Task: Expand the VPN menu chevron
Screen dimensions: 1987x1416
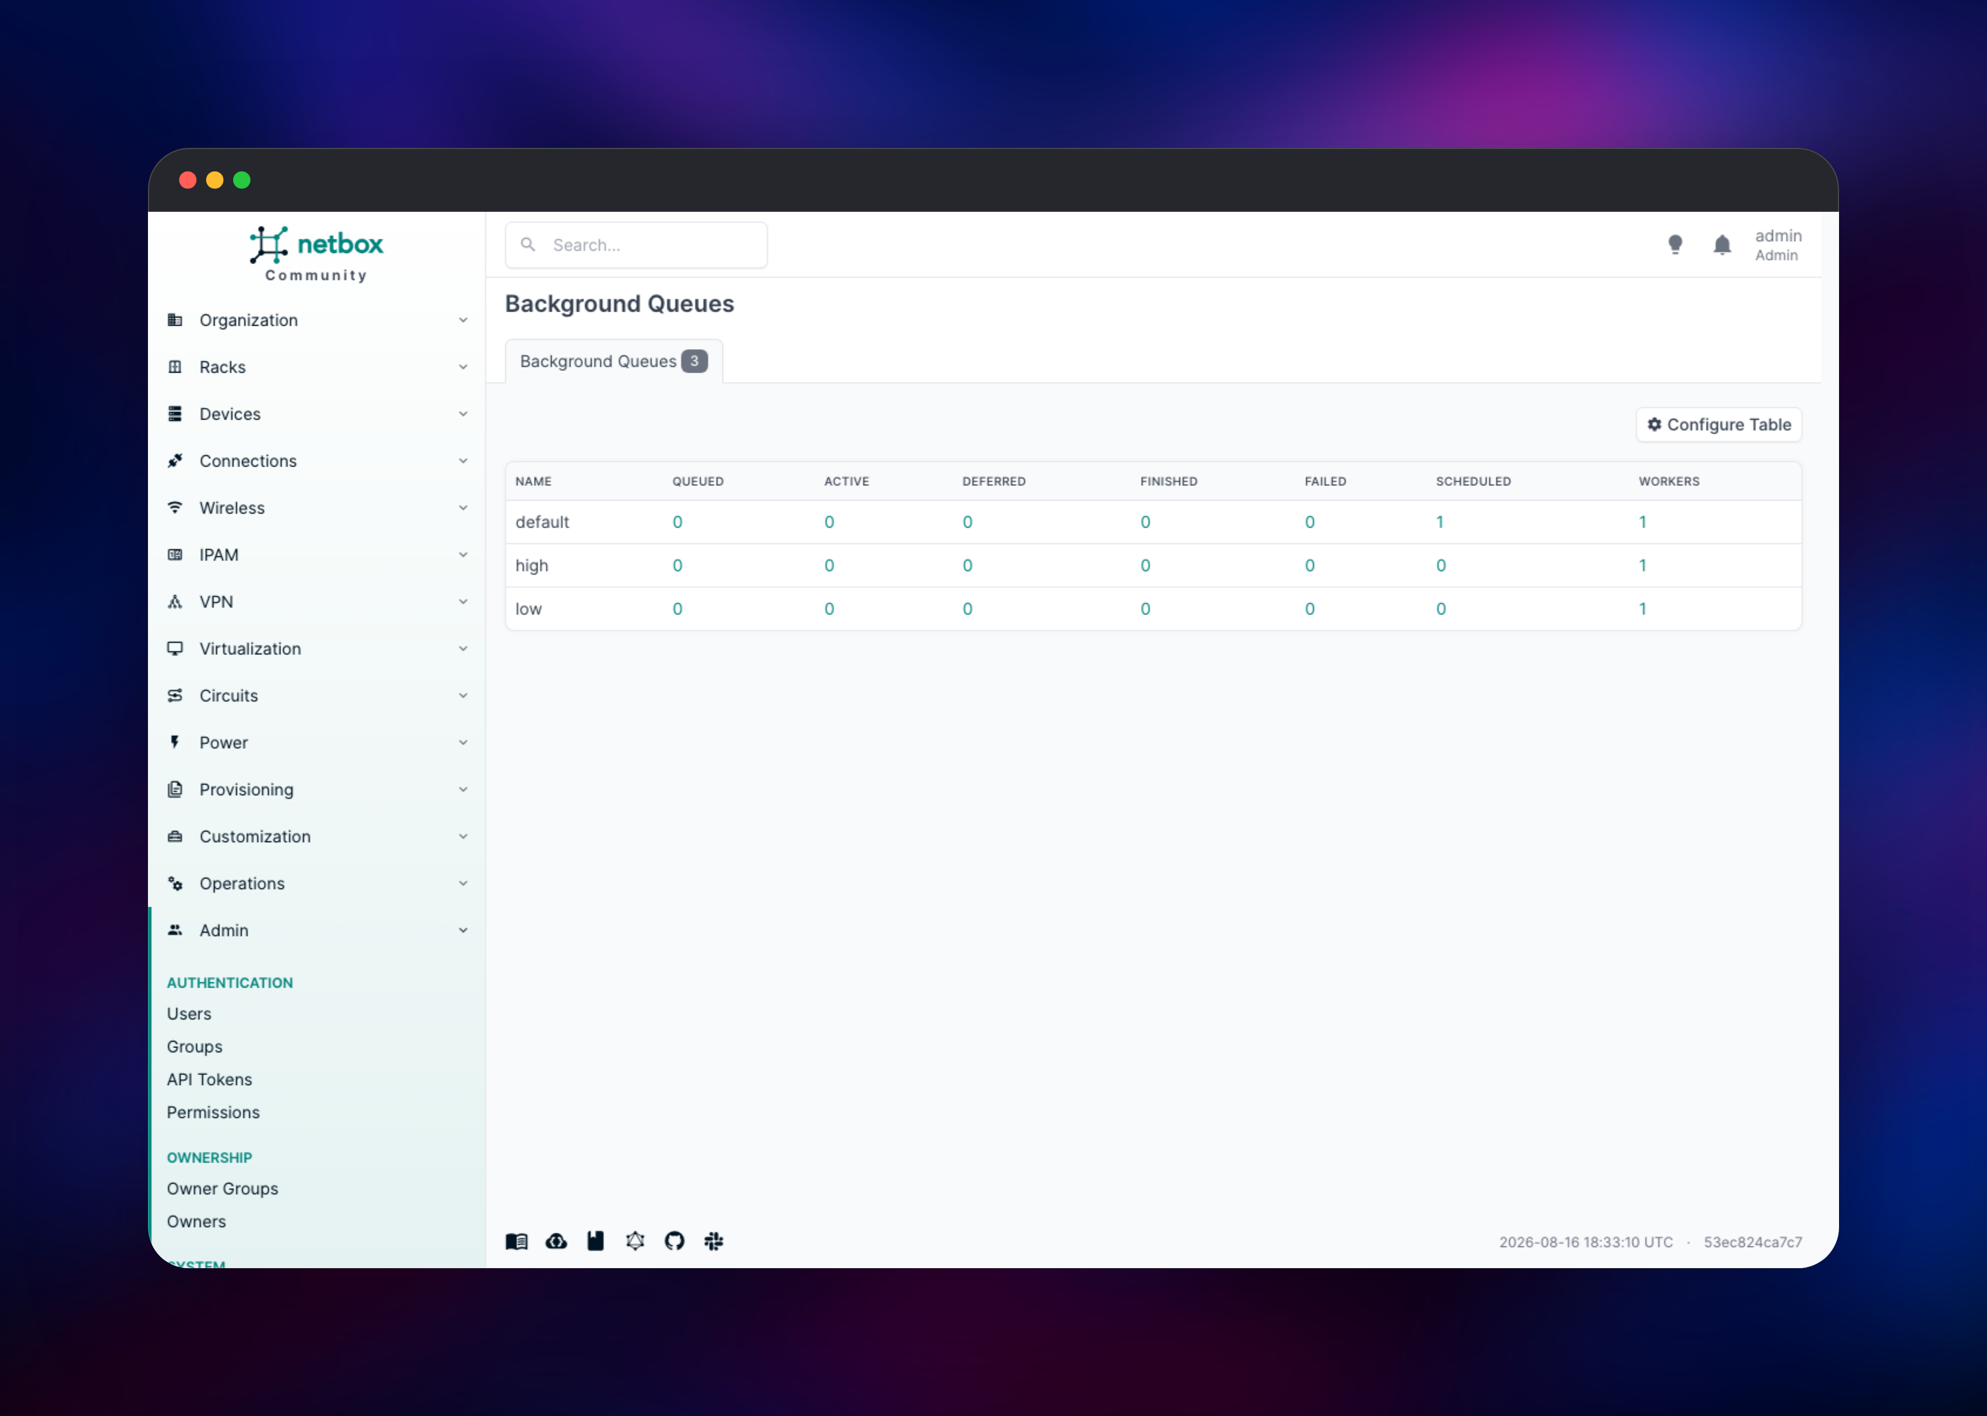Action: tap(463, 601)
